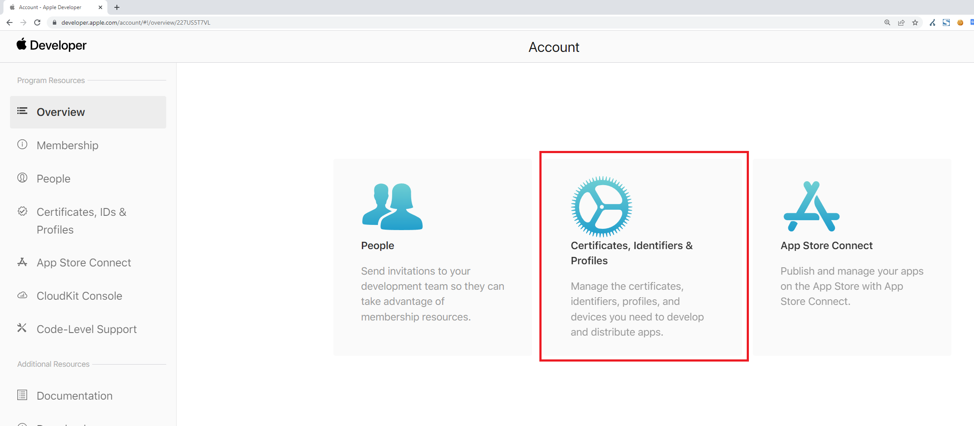Click the App Store Connect card icon
Image resolution: width=974 pixels, height=426 pixels.
tap(811, 207)
